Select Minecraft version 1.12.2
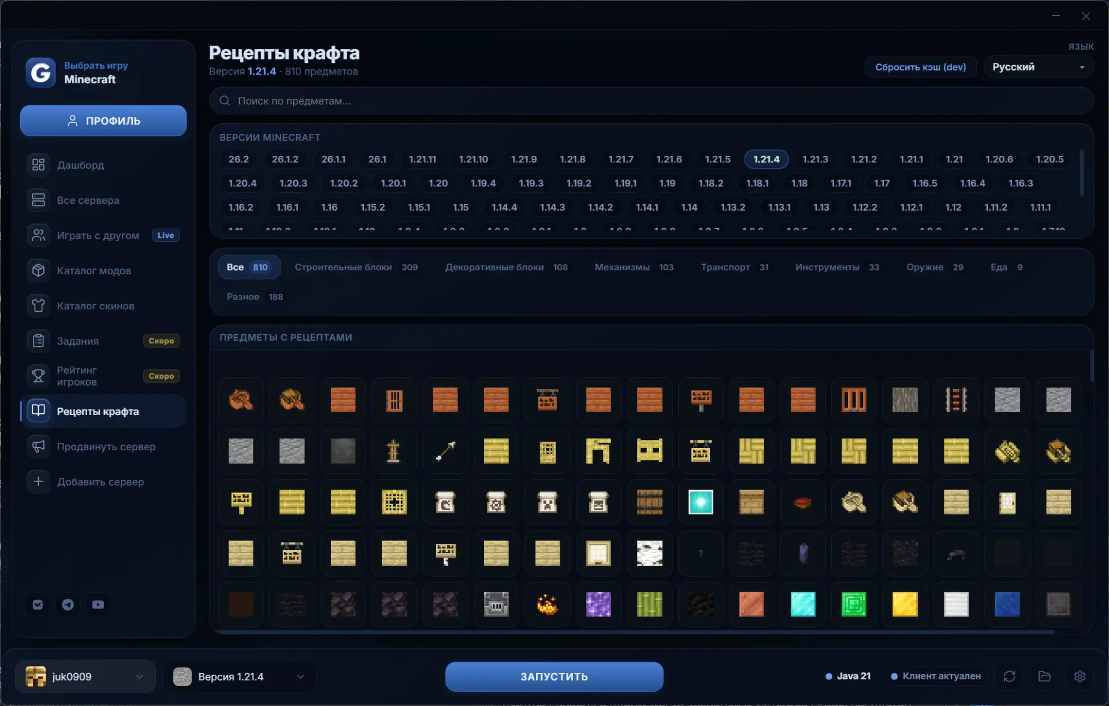Image resolution: width=1109 pixels, height=706 pixels. coord(865,207)
